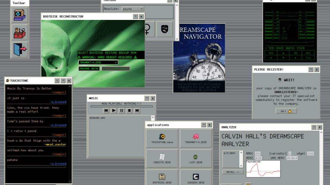Answer NO in the pain terminal
The image size is (330, 185).
click(x=296, y=53)
